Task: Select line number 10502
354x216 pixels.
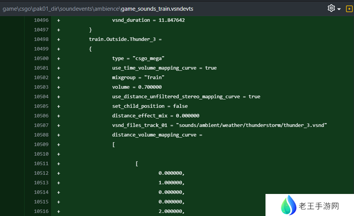Action: coord(41,78)
